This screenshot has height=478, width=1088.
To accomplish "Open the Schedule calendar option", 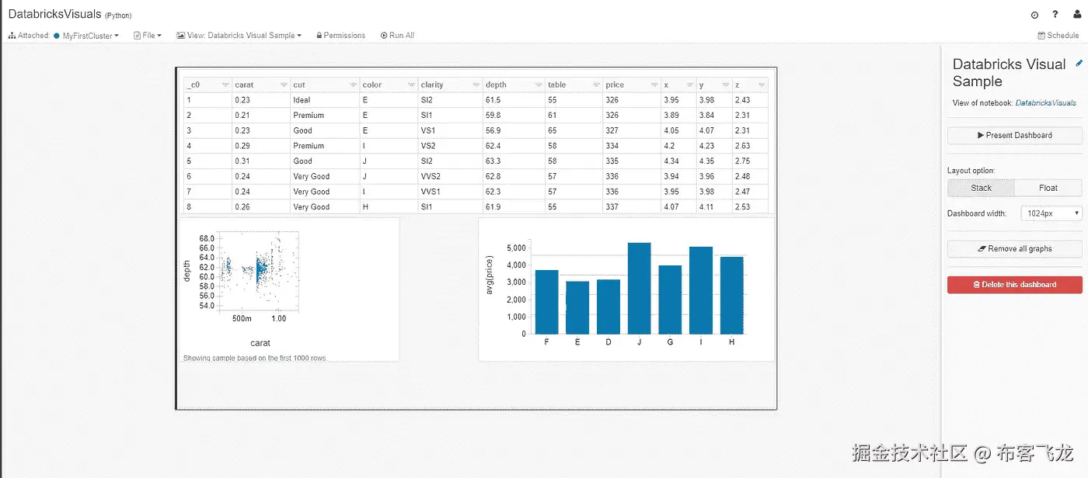I will click(x=1058, y=36).
